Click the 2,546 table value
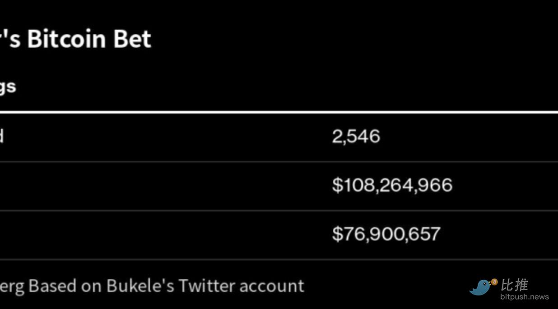This screenshot has height=309, width=558. point(356,136)
